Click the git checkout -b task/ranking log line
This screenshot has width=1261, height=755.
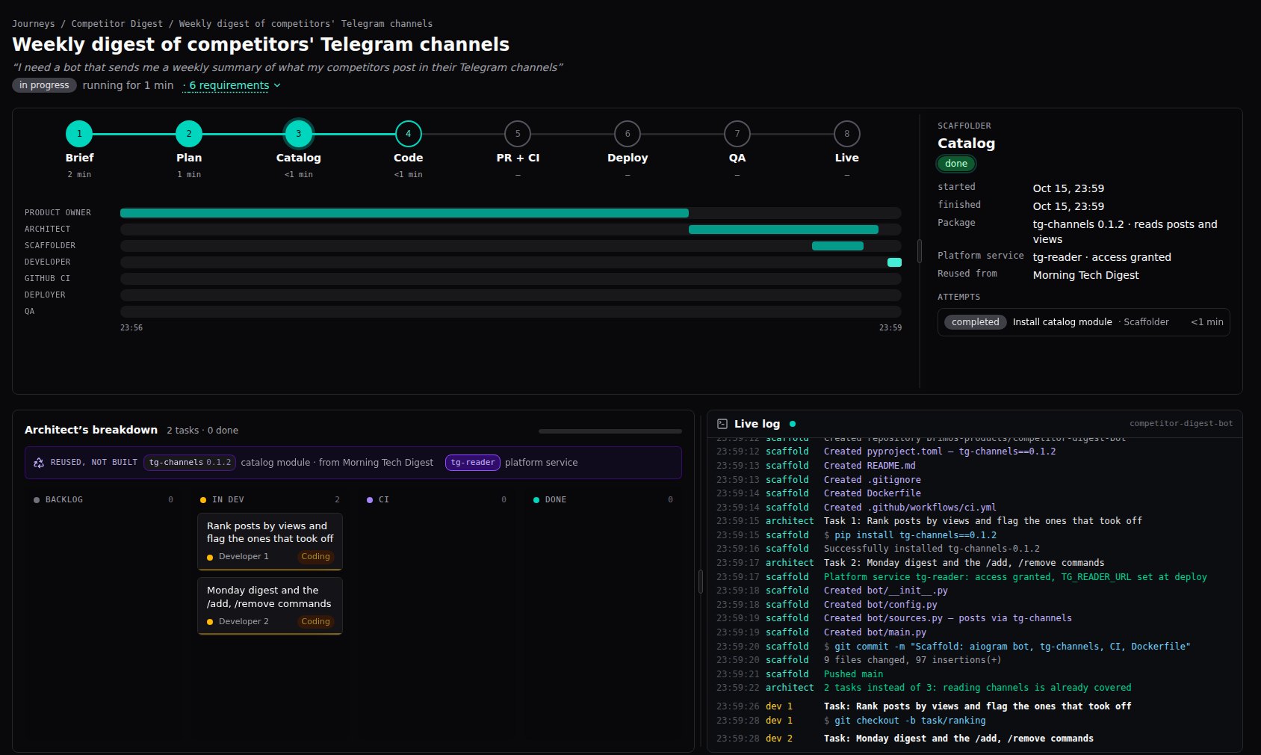975,721
